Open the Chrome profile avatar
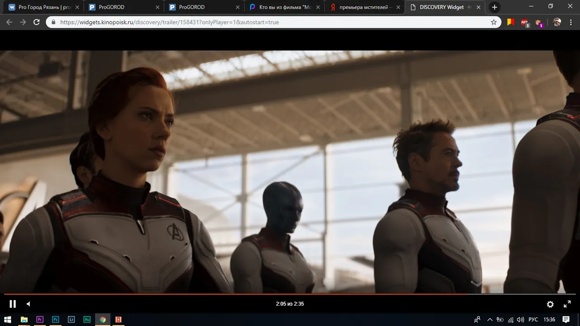580x326 pixels. 557,22
